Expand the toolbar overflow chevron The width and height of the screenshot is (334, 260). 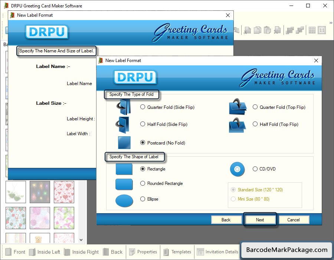[x=331, y=23]
